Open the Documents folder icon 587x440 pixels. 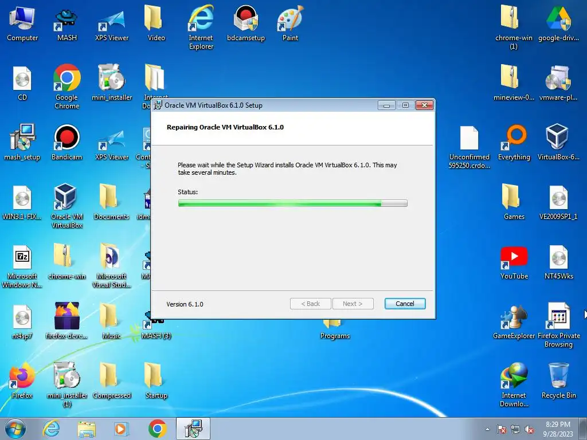tap(112, 202)
